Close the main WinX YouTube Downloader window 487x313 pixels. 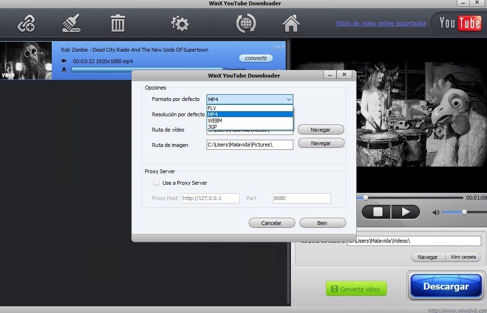pos(477,3)
